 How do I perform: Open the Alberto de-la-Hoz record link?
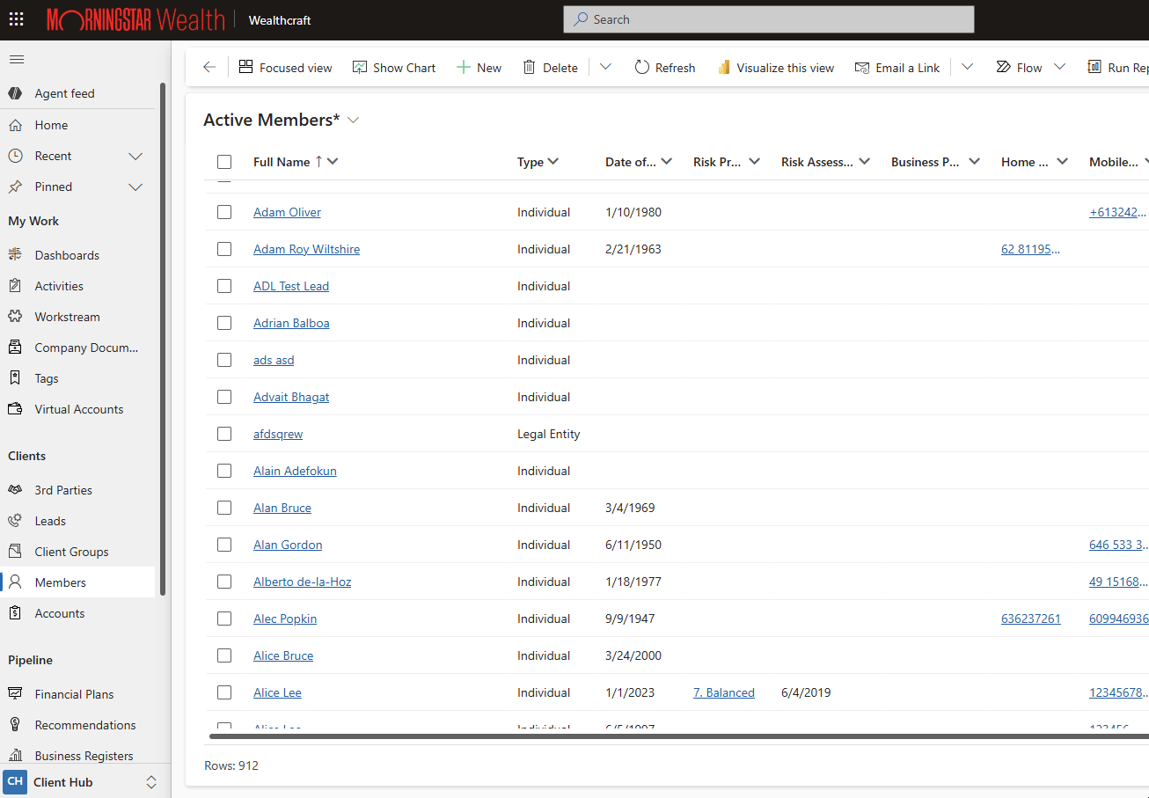pos(302,582)
